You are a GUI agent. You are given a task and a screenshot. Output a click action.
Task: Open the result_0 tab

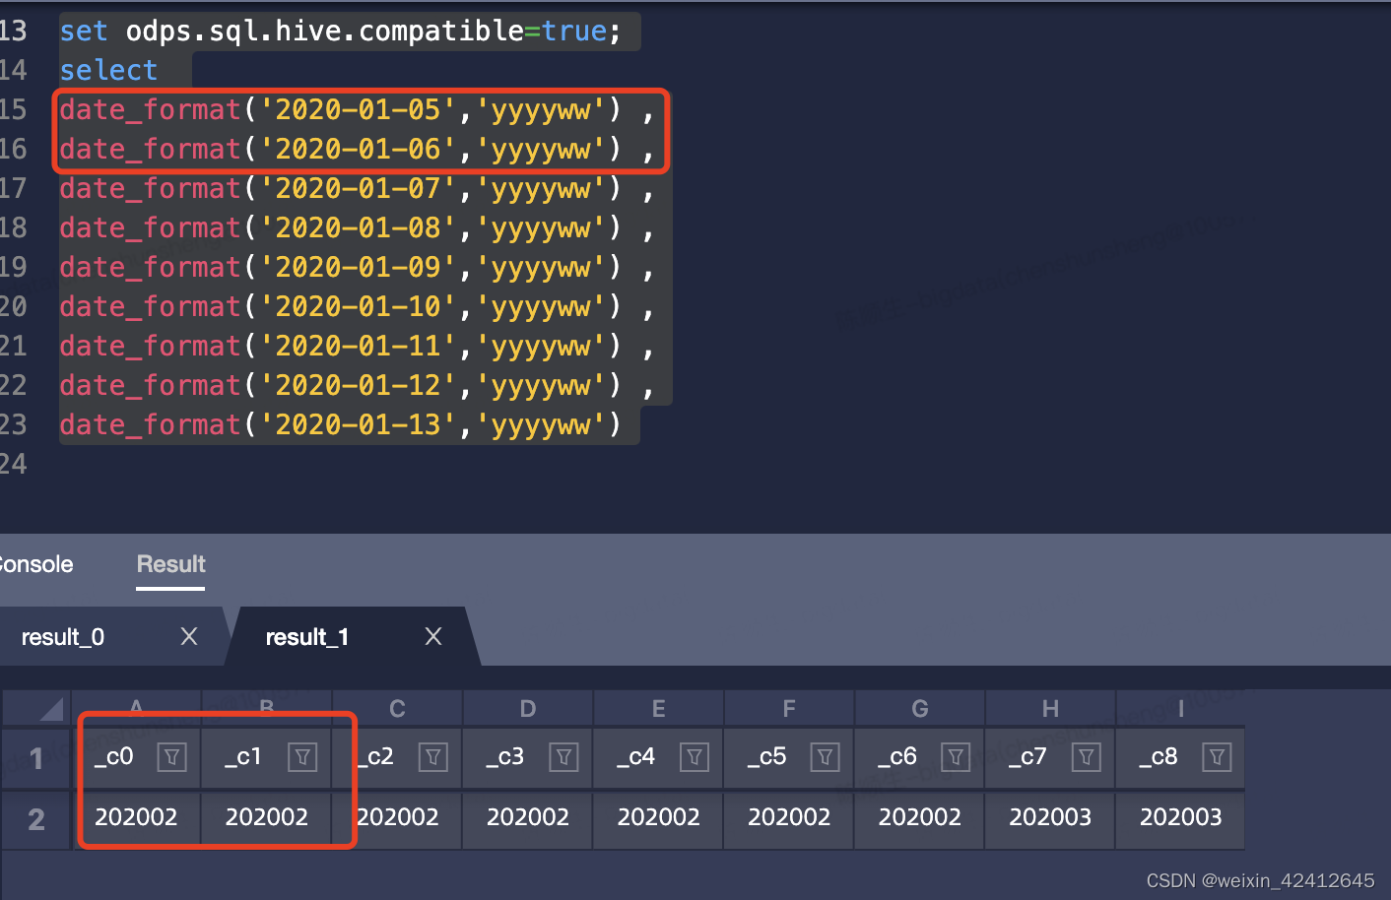[x=63, y=637]
